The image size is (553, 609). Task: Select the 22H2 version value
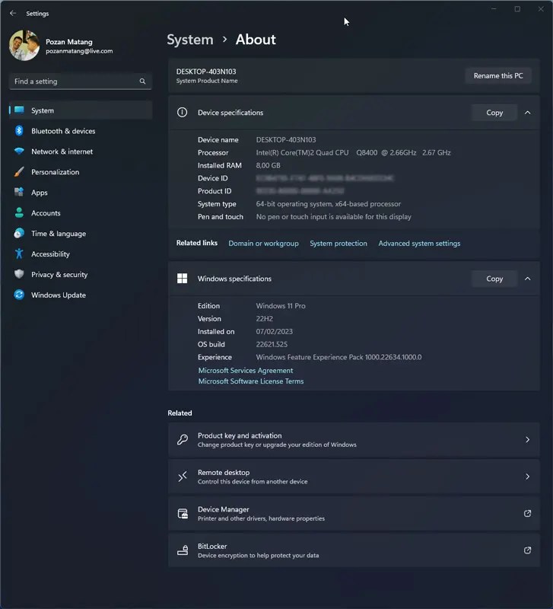tap(264, 319)
